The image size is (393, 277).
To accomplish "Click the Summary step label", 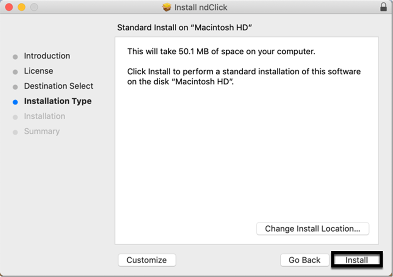I will tap(42, 131).
